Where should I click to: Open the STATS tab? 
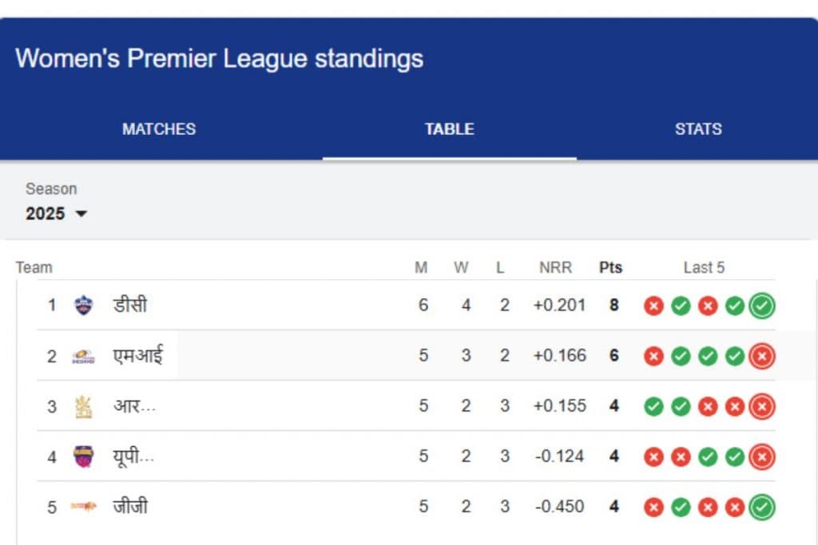coord(698,129)
